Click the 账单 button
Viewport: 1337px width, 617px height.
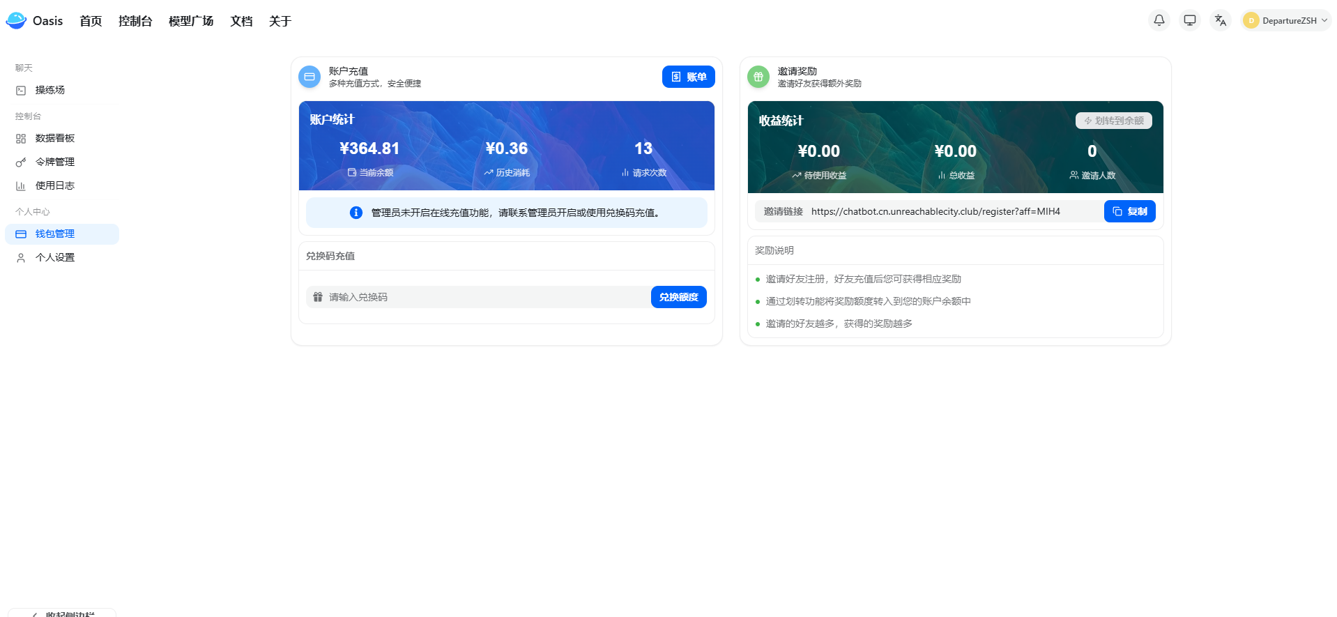click(688, 77)
